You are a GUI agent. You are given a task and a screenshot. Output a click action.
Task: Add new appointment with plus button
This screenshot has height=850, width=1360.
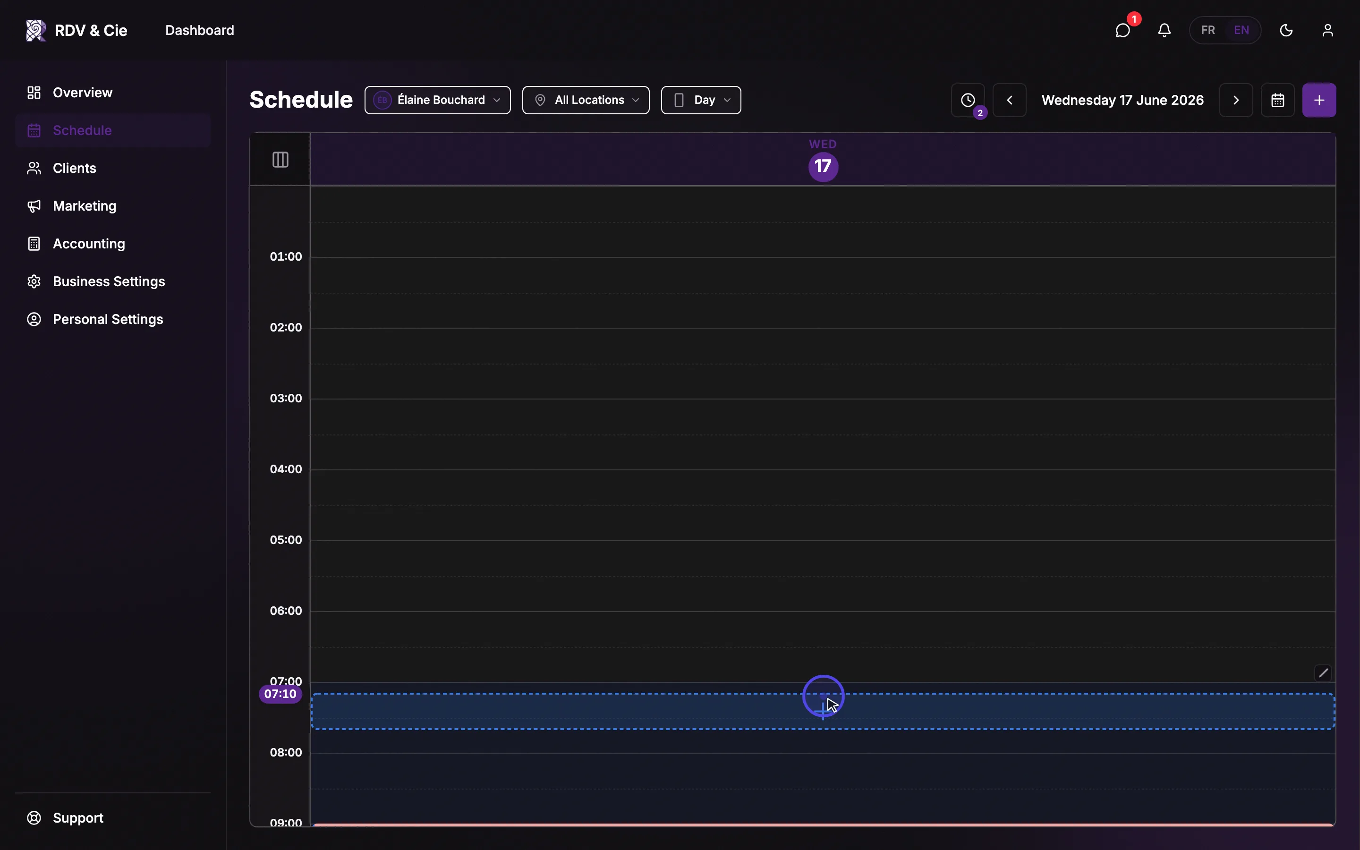pyautogui.click(x=1319, y=100)
